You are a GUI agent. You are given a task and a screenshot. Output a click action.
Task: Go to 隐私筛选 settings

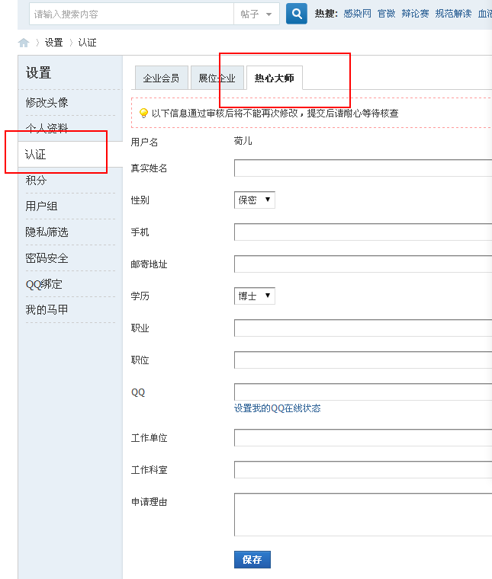[x=47, y=232]
